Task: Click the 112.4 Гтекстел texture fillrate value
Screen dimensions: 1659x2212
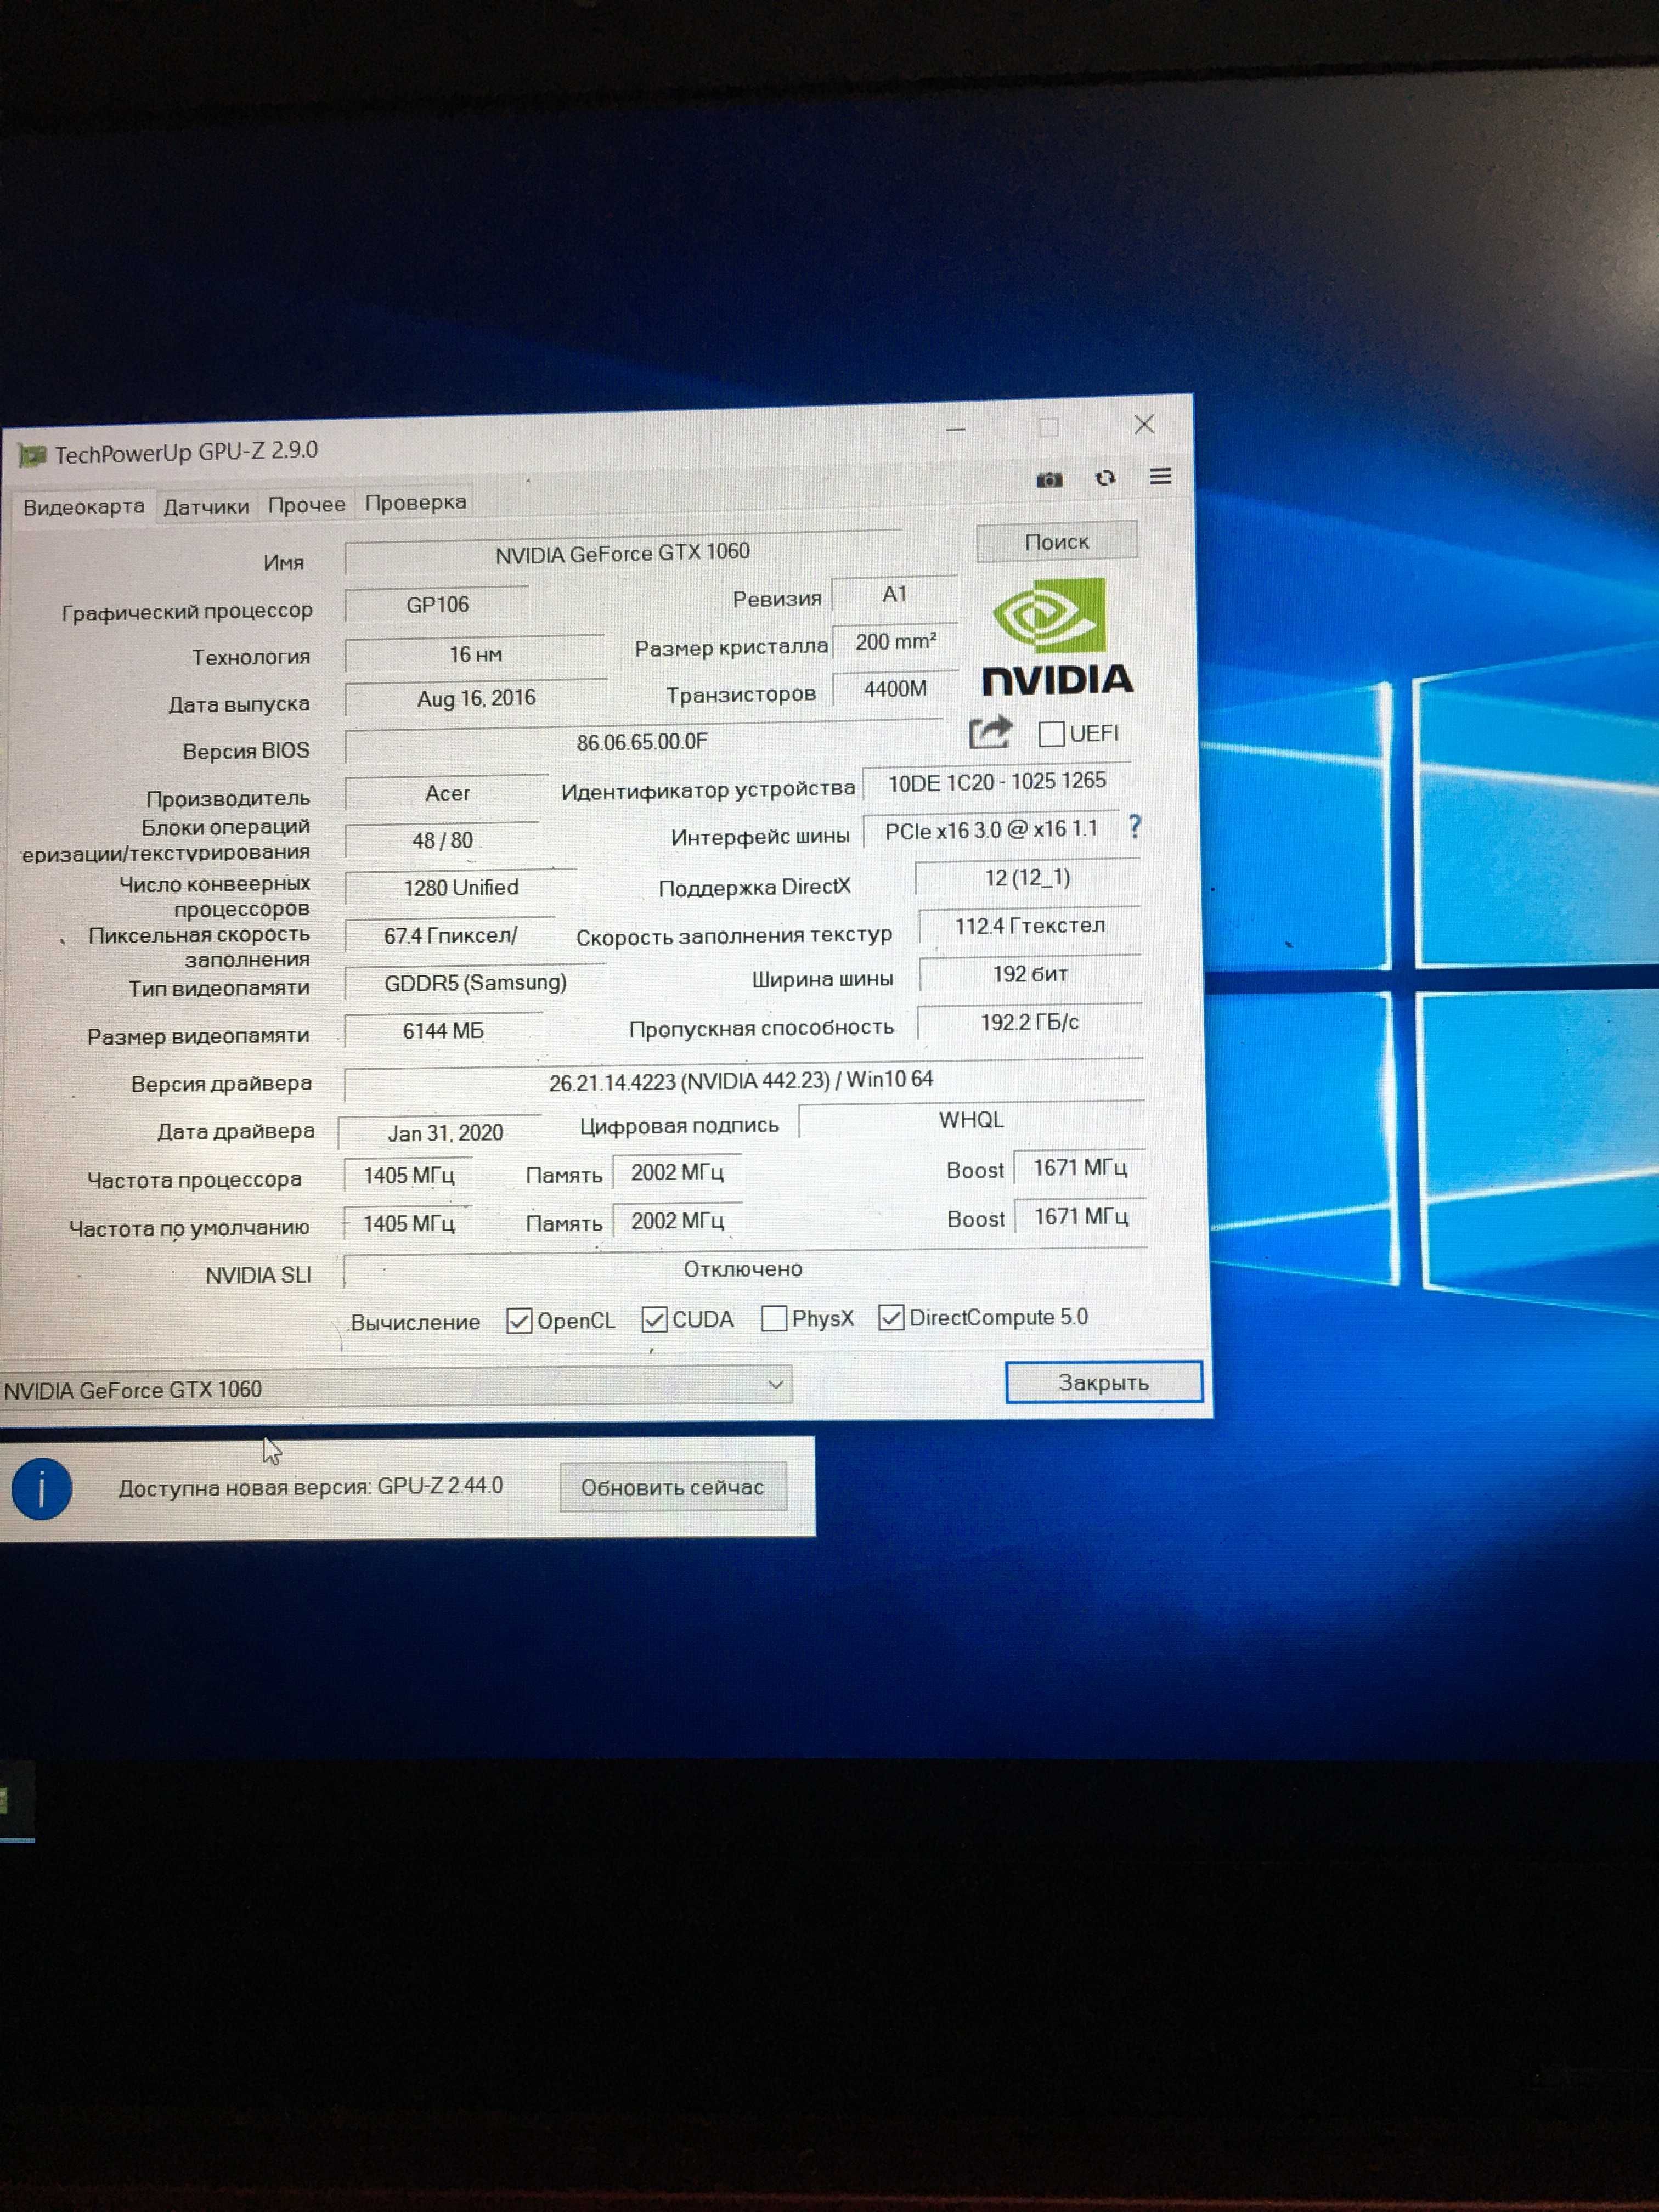Action: point(1030,926)
